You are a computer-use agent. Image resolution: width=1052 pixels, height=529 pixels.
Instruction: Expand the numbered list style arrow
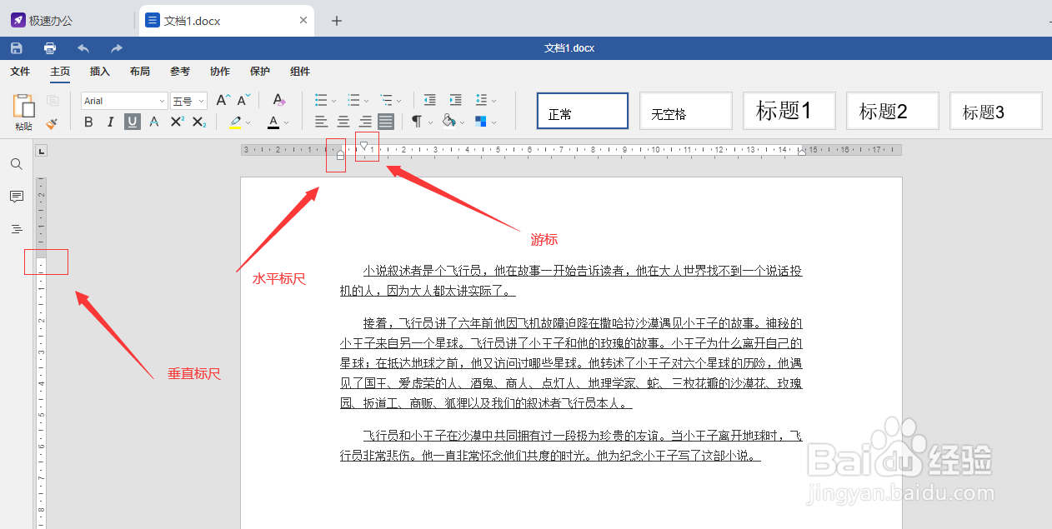366,101
